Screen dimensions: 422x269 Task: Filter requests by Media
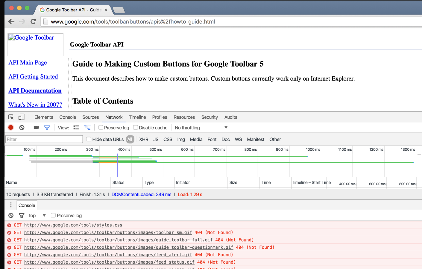pos(196,139)
